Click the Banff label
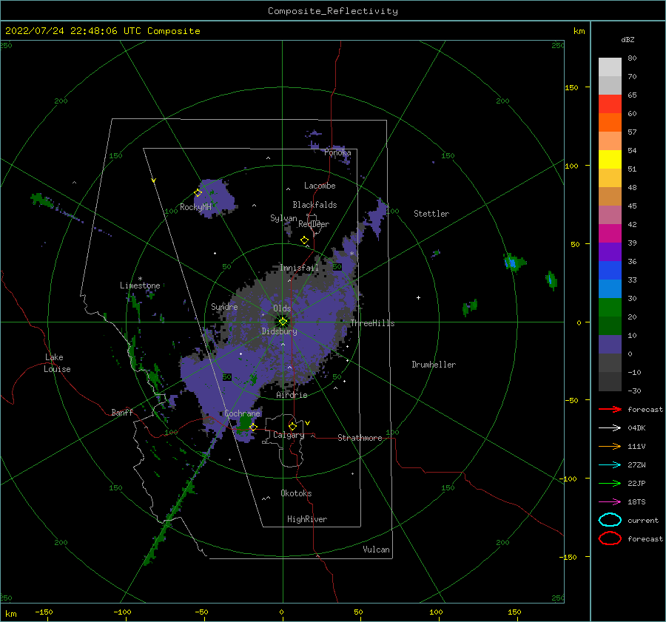Screen dimensions: 666x622 tap(122, 412)
